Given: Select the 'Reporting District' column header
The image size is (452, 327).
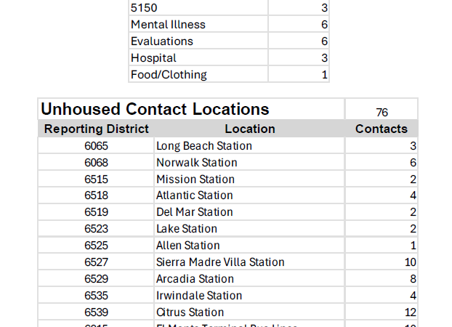Looking at the screenshot, I should coord(96,129).
